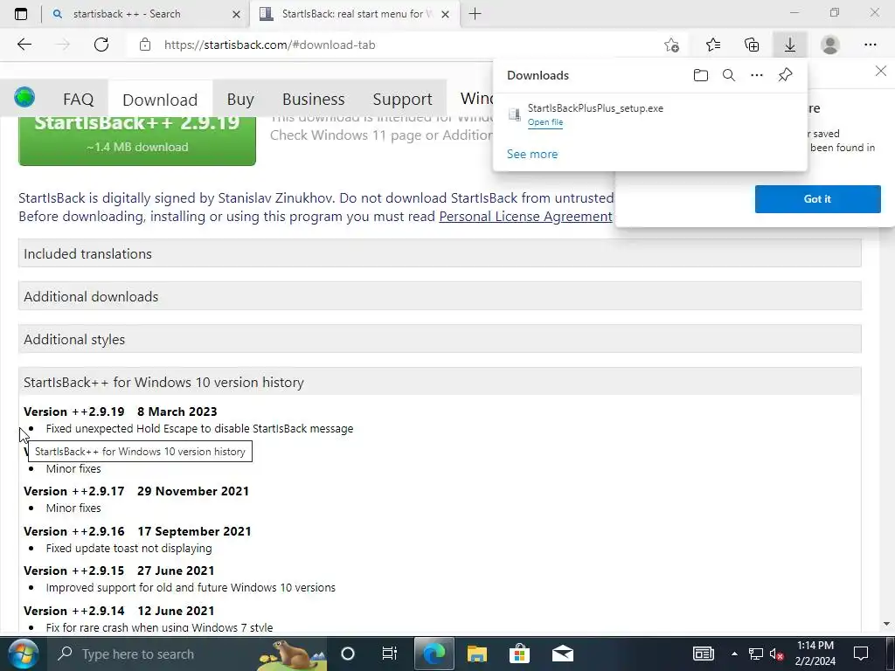The height and width of the screenshot is (671, 895).
Task: Collapse StartIsBack++ for Windows 10 version history
Action: pyautogui.click(x=440, y=382)
